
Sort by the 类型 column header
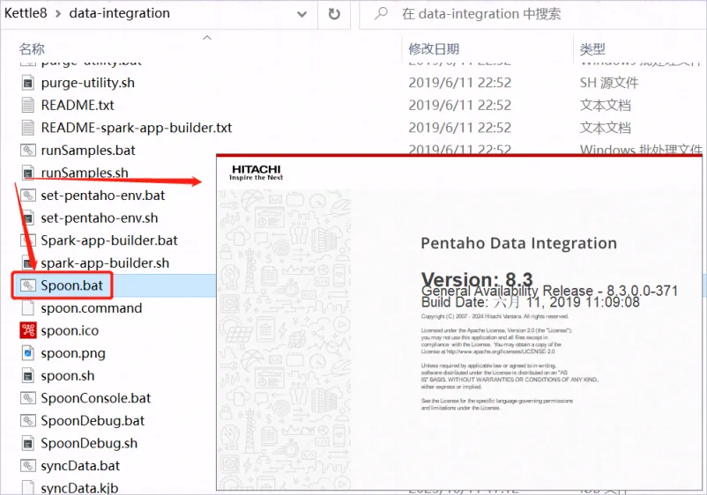click(592, 48)
